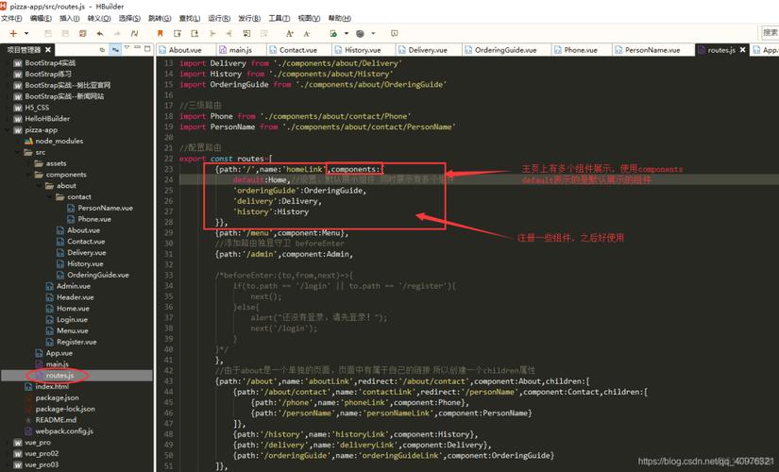The width and height of the screenshot is (779, 472).
Task: Click the collapse-all icon in the project panel header
Action: pos(102,49)
